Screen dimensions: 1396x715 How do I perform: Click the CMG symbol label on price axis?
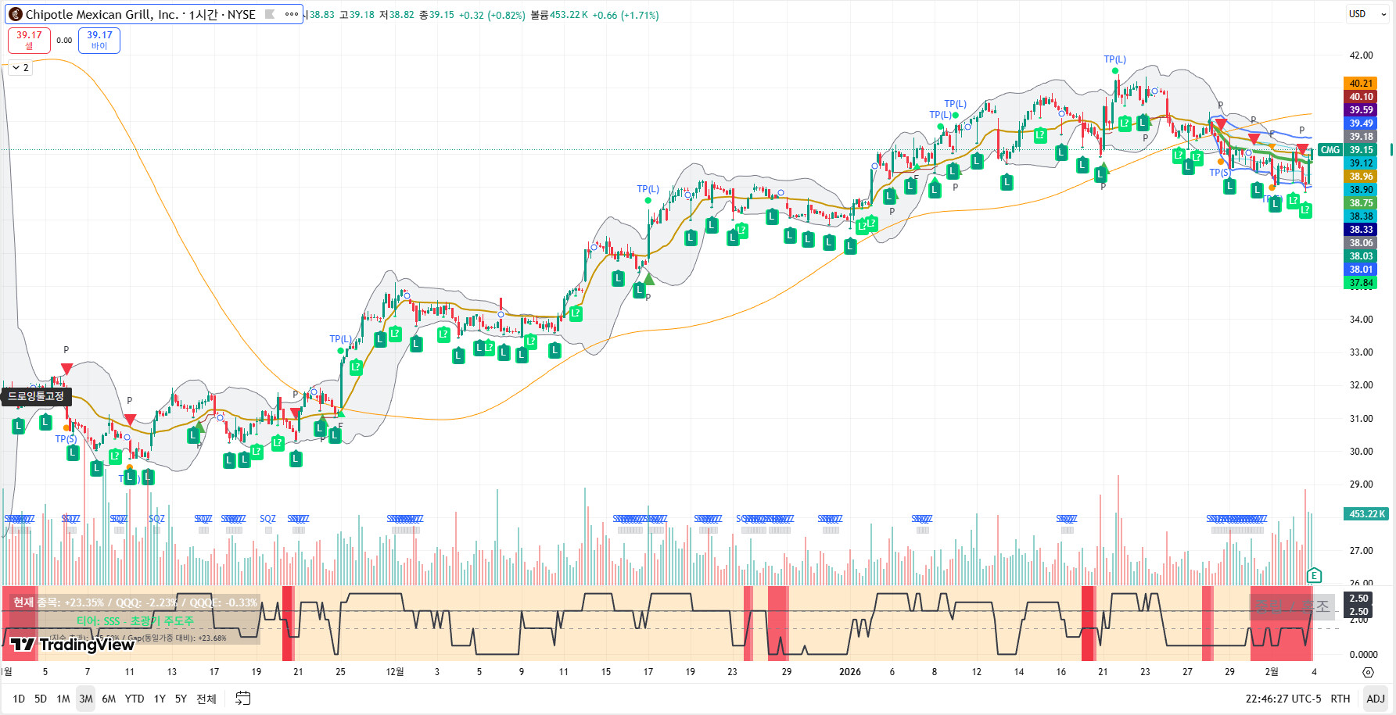click(x=1330, y=150)
